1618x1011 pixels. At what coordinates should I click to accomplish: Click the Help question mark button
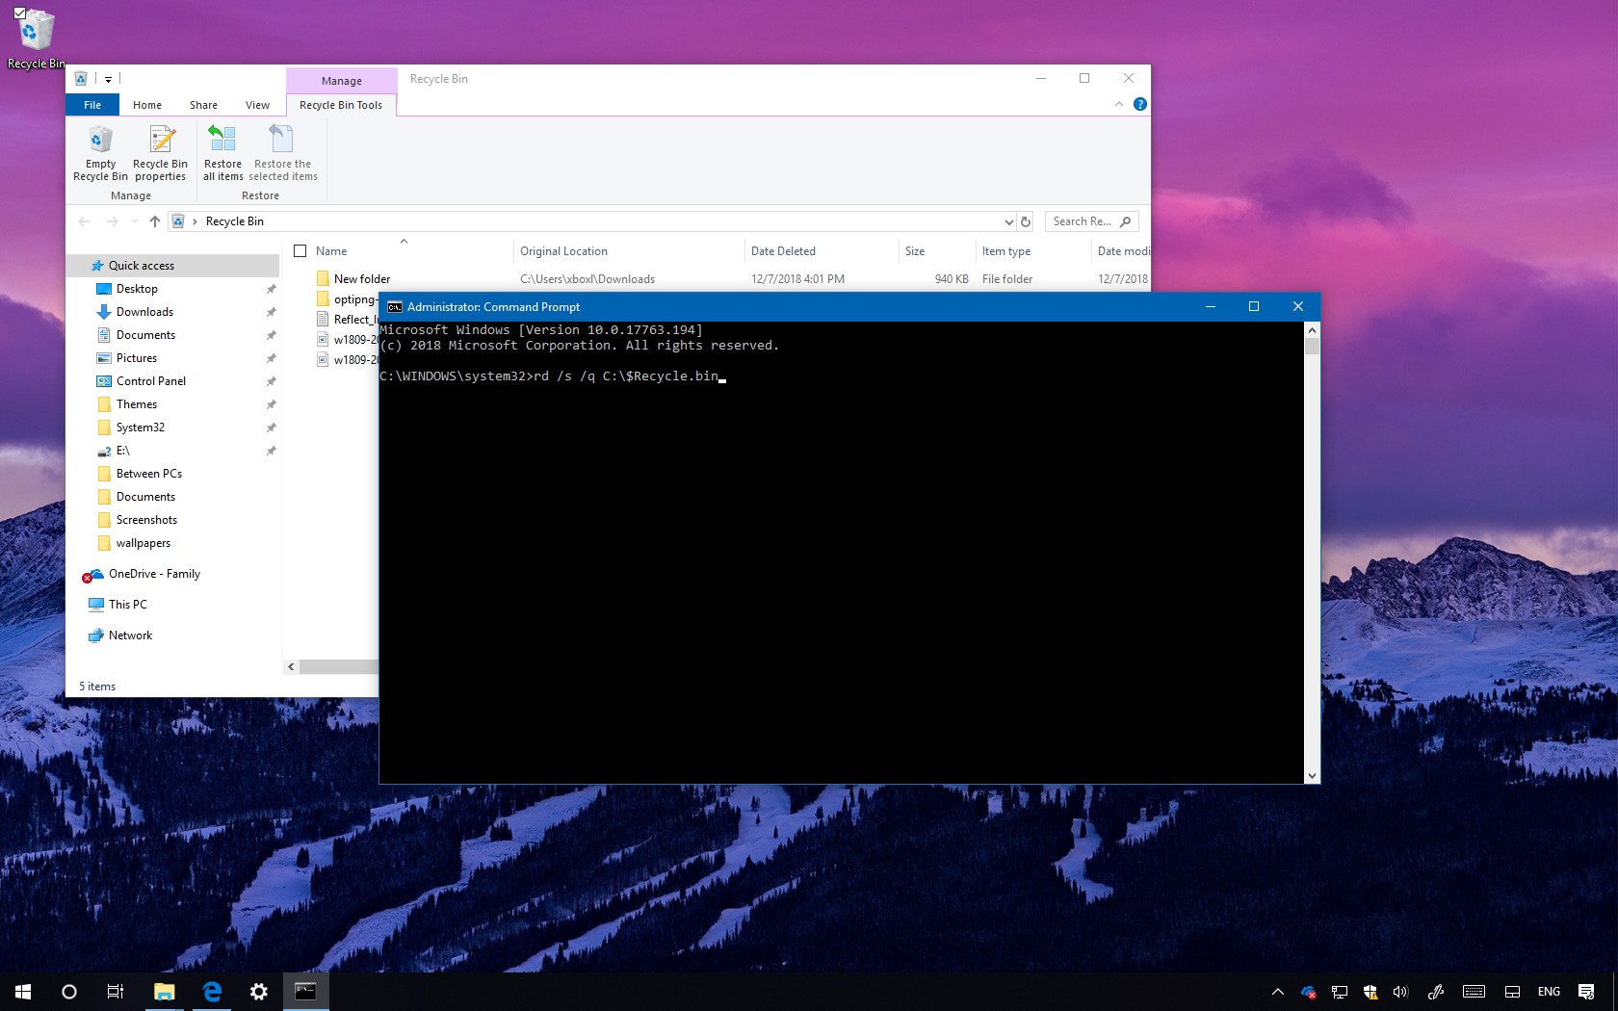(1140, 104)
